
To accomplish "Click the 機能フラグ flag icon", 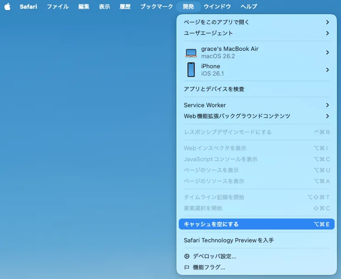I will 187,267.
